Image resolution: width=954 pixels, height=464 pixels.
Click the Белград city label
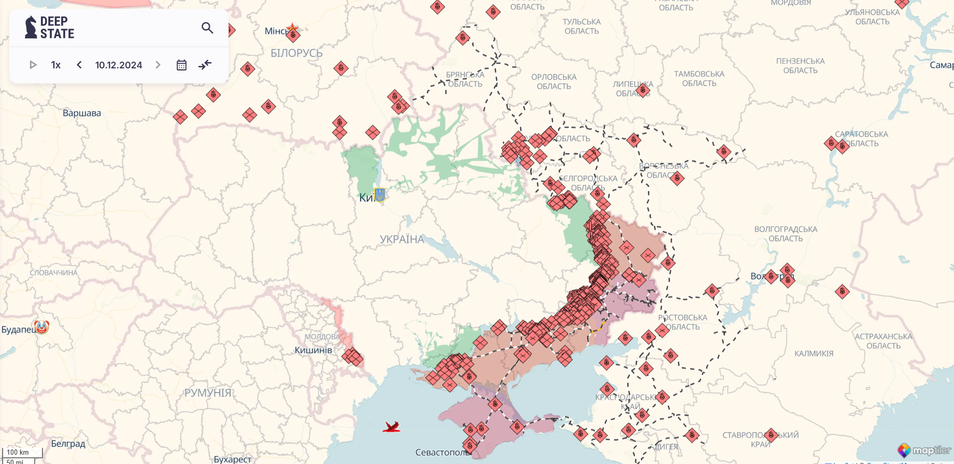[68, 444]
